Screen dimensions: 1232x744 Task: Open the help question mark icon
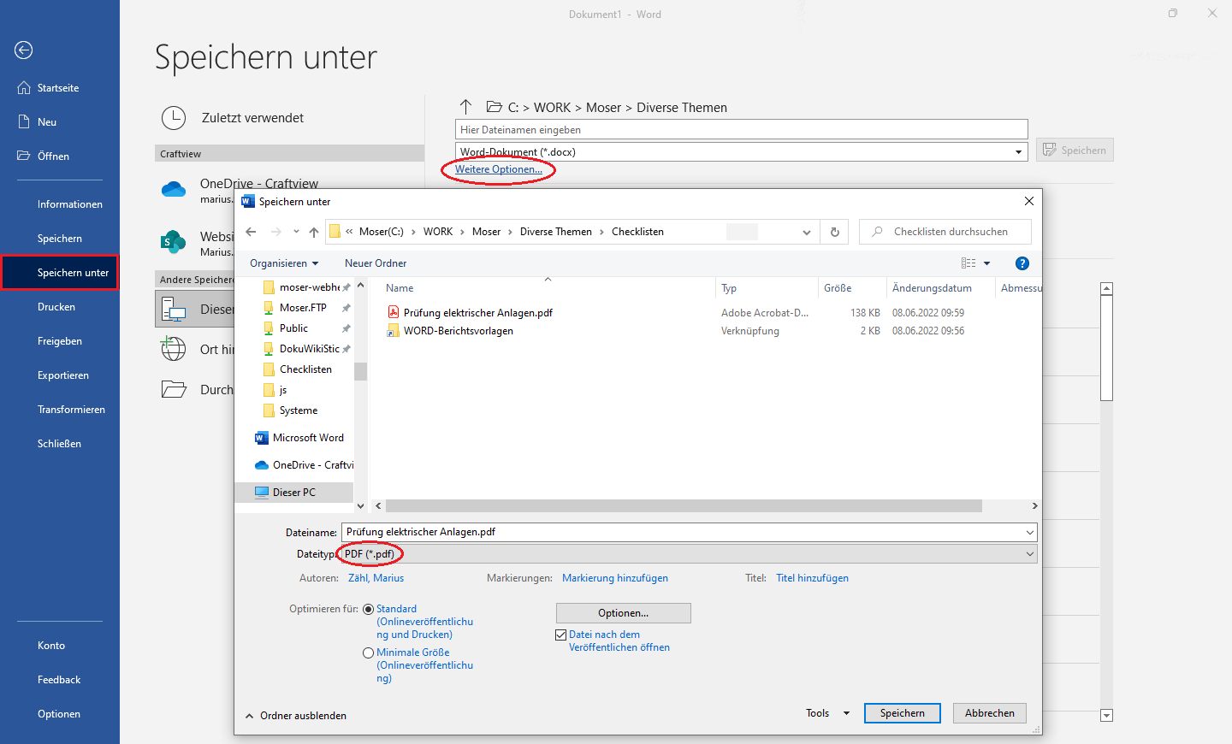(x=1022, y=263)
